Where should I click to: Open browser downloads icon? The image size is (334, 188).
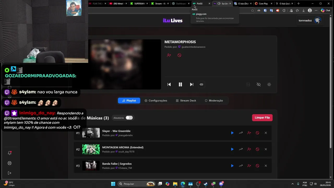[303, 10]
